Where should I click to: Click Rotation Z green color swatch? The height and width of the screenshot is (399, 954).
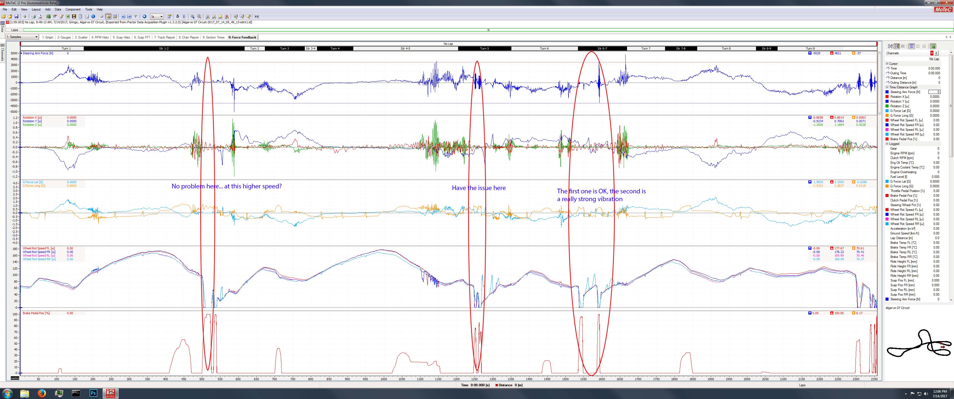[x=887, y=106]
